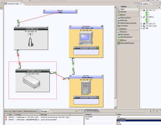The height and width of the screenshot is (125, 161).
Task: Collapse the Computer 192.168.1.30 node
Action: pyautogui.click(x=70, y=26)
